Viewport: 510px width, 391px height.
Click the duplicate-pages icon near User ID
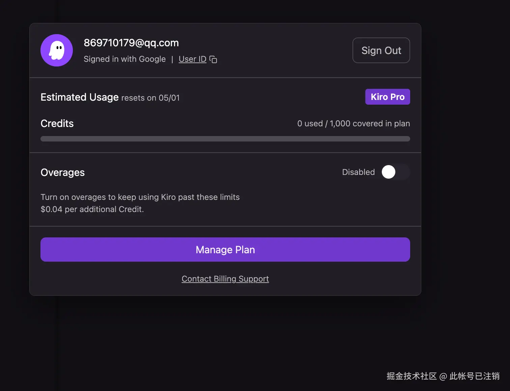coord(214,59)
